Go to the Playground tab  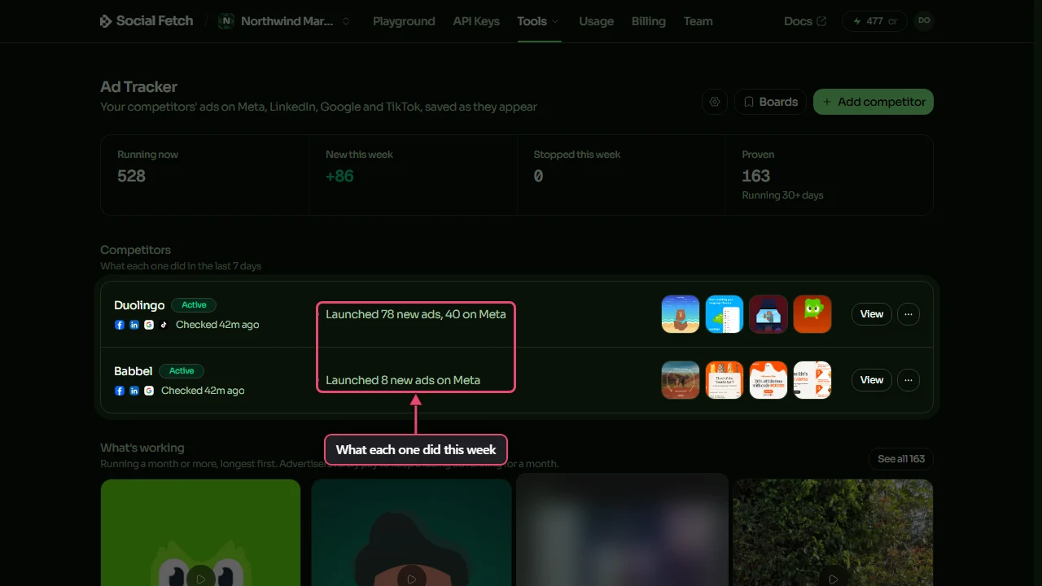point(404,21)
